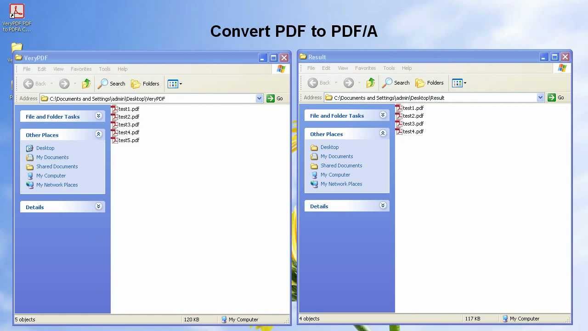The width and height of the screenshot is (588, 331).
Task: Click Back button in VeryPDF window
Action: pyautogui.click(x=35, y=84)
